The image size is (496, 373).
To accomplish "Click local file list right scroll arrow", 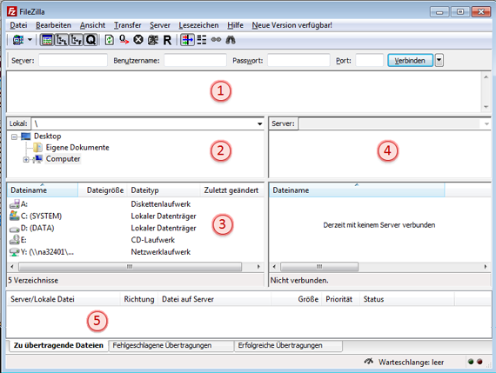I will pyautogui.click(x=258, y=267).
